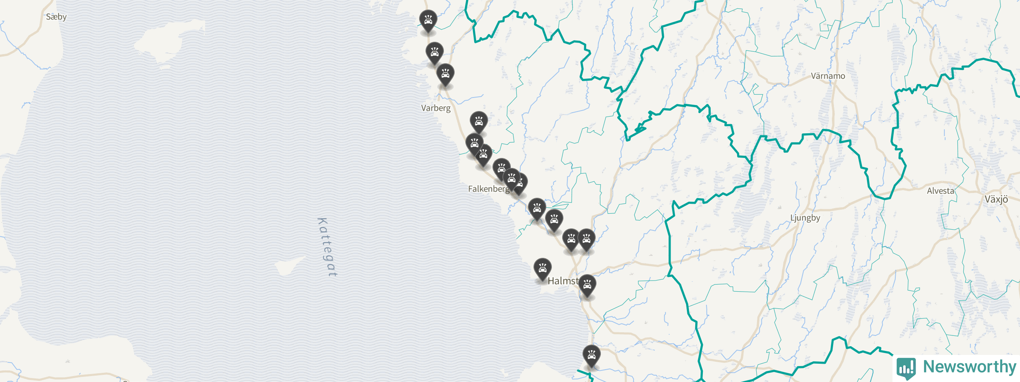Click the Varberg city label
The image size is (1020, 382).
pyautogui.click(x=436, y=108)
